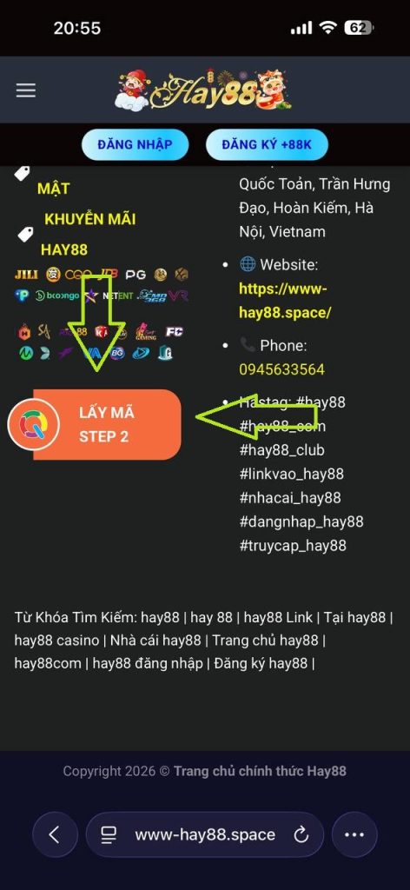Screen dimensions: 410x890
Task: Tap the BG provider logo
Action: click(117, 353)
